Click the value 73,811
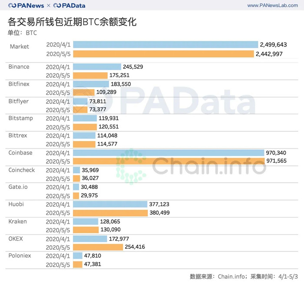The height and width of the screenshot is (287, 304). click(x=98, y=101)
